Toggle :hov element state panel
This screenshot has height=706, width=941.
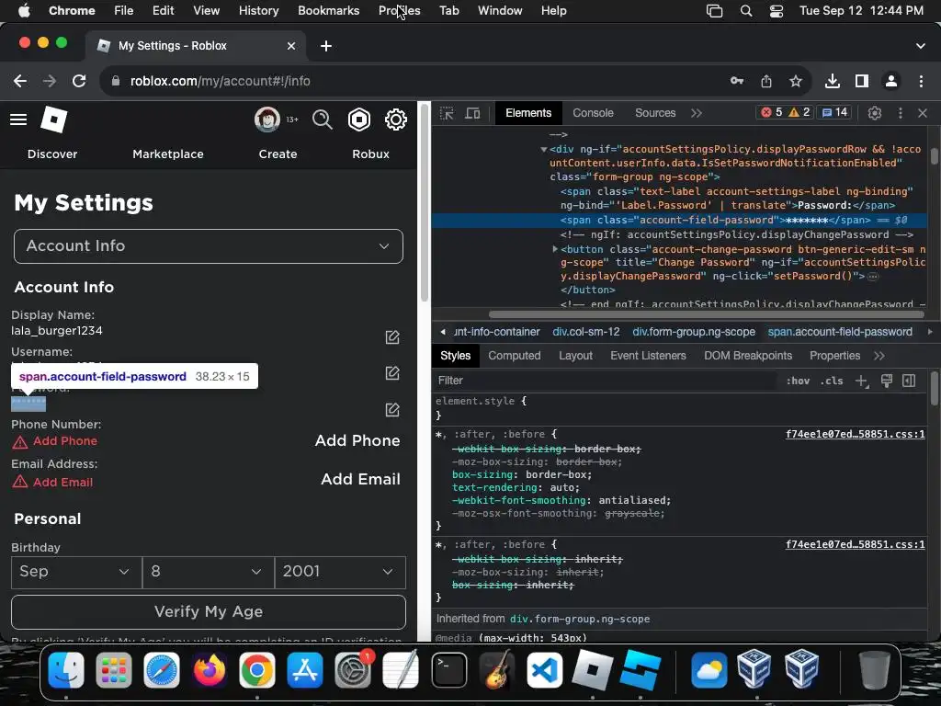point(798,381)
